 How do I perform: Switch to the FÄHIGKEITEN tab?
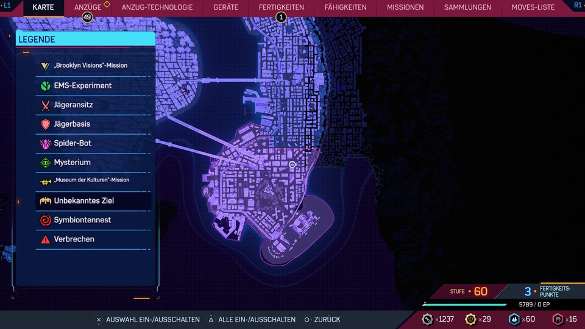coord(346,7)
